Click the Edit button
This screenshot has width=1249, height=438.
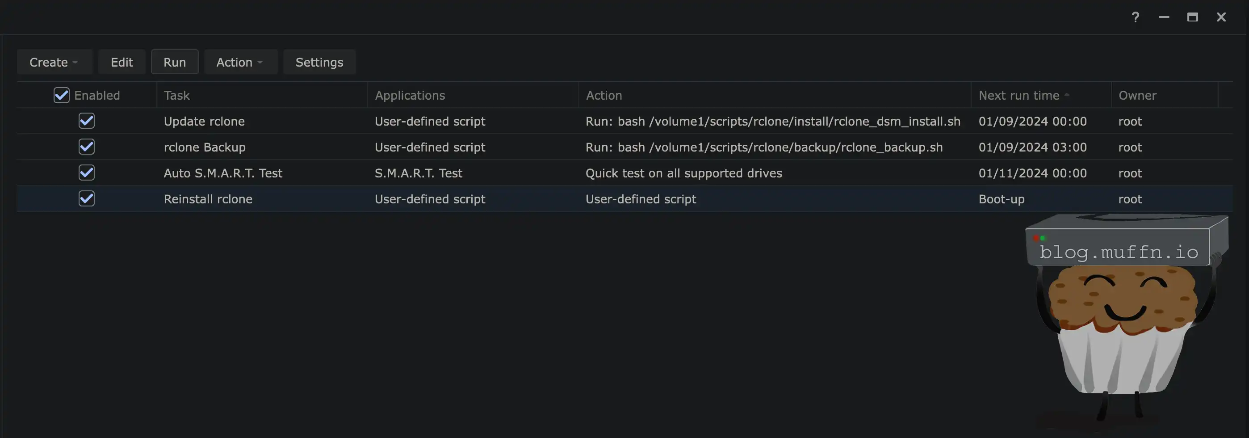(x=122, y=62)
